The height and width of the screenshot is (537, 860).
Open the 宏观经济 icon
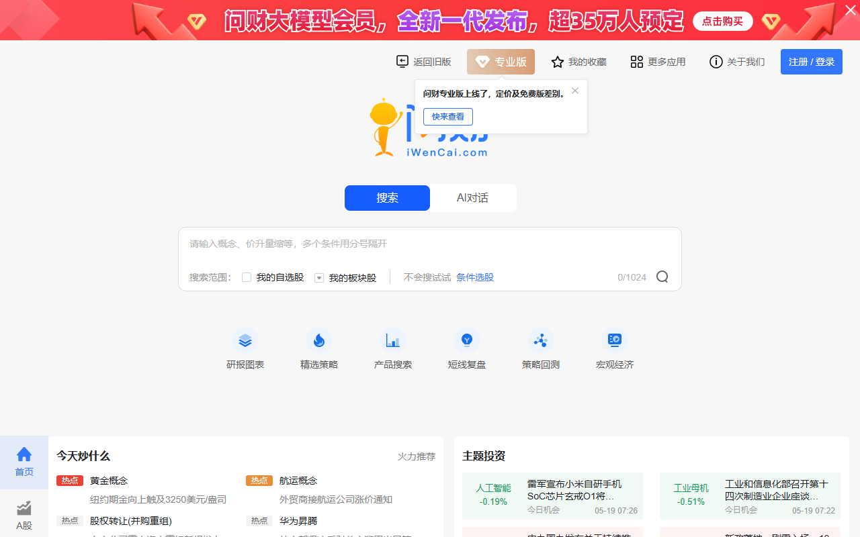click(x=615, y=341)
